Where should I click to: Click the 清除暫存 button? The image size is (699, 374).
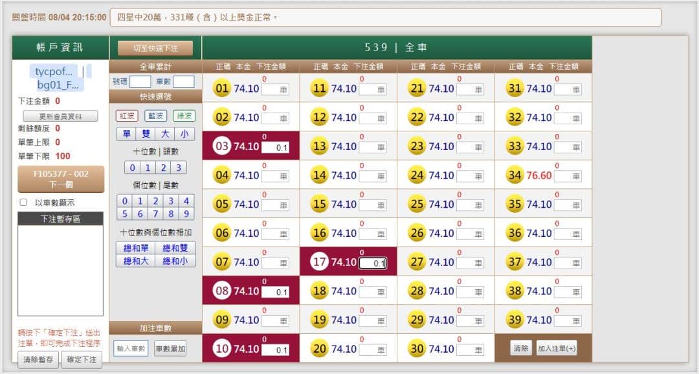point(38,360)
